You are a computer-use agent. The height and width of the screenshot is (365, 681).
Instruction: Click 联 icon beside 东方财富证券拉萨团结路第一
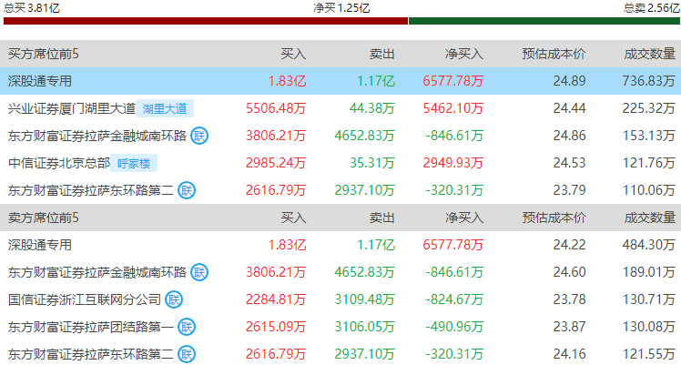coord(187,328)
